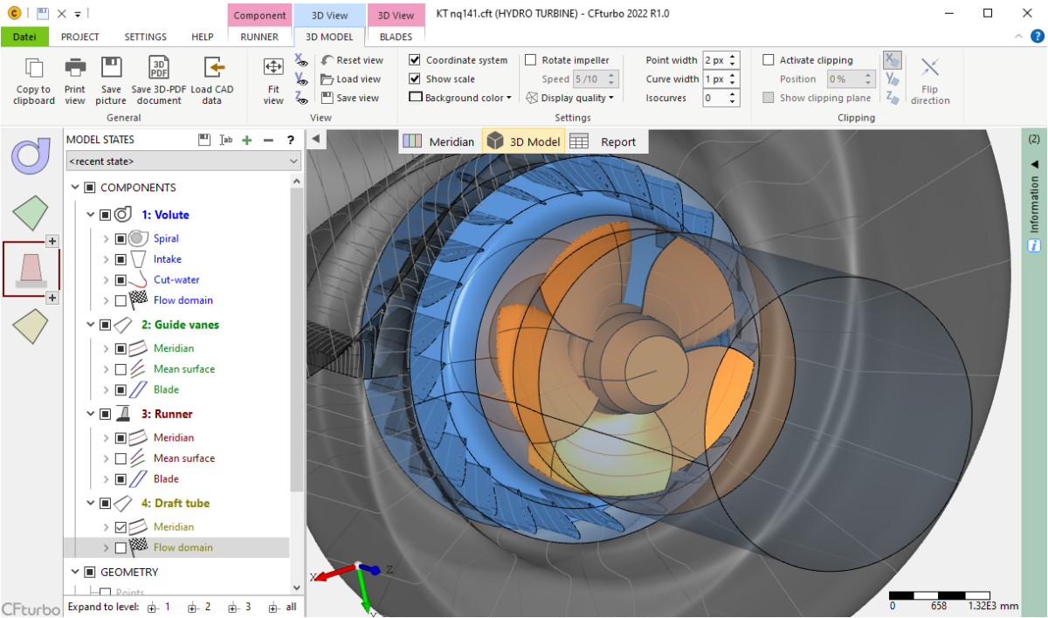Adjust Curve width stepper

pyautogui.click(x=734, y=79)
